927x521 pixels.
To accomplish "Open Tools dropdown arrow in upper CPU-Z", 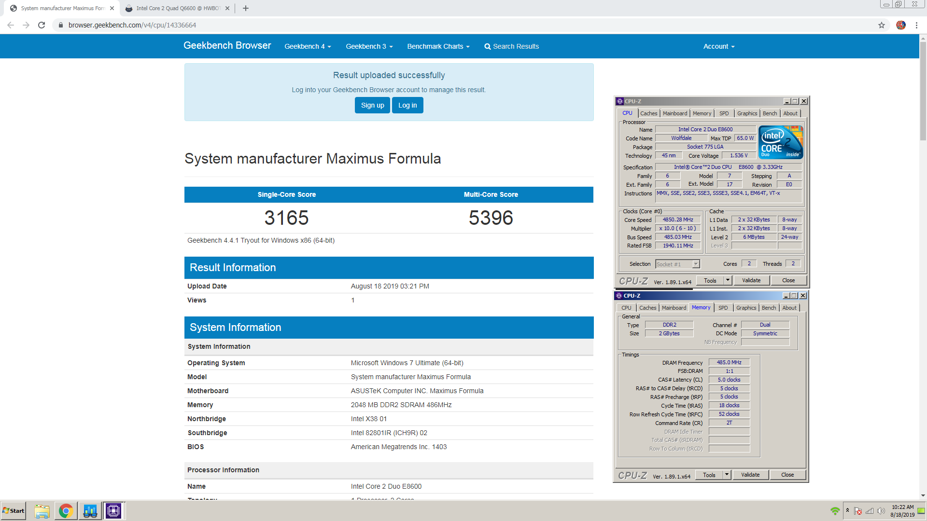I will [x=728, y=280].
